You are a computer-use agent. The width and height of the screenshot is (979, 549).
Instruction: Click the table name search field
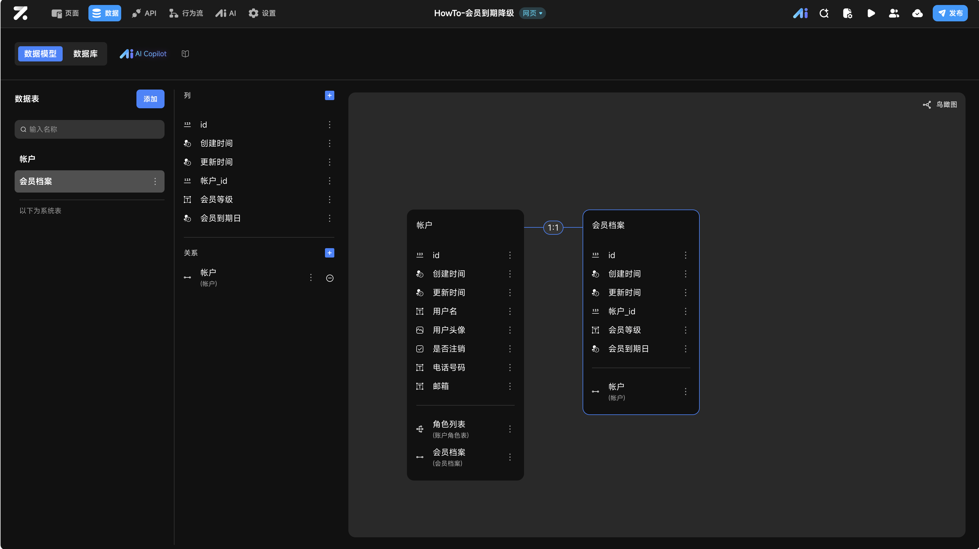89,129
